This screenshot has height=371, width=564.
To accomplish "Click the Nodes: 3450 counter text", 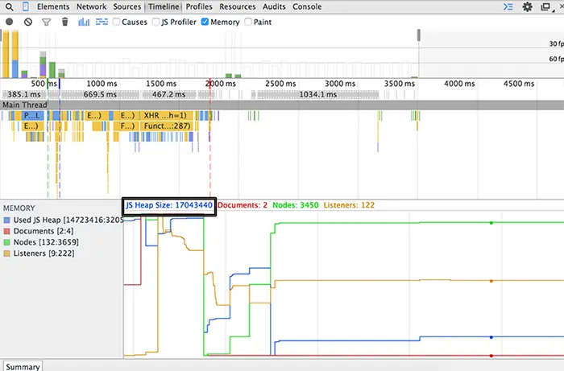I will coord(296,205).
